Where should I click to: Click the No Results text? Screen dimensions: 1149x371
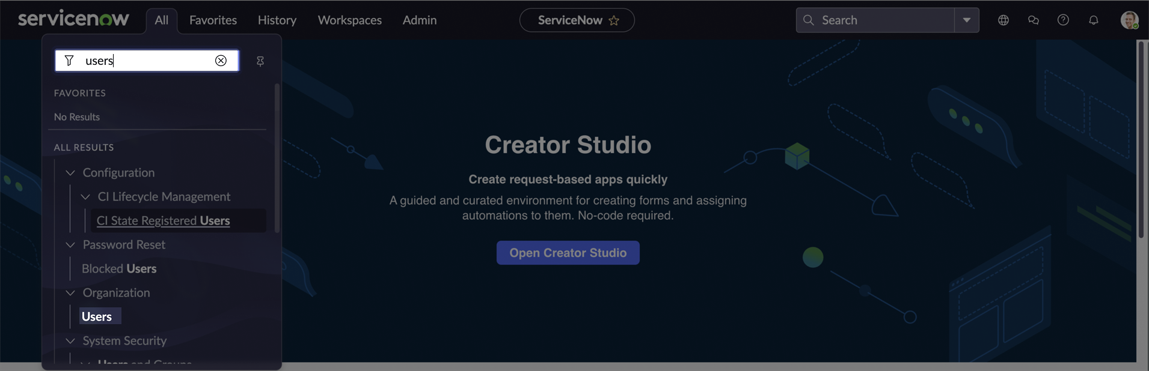click(77, 117)
